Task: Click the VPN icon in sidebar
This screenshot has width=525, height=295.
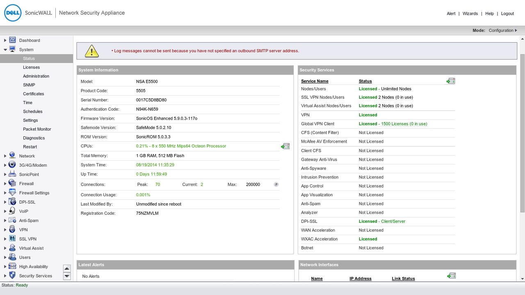Action: (x=12, y=229)
